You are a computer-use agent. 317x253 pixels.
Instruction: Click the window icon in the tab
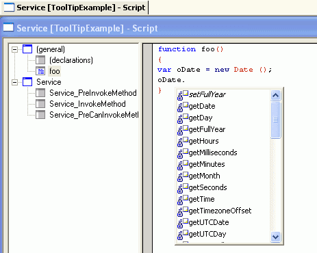(x=9, y=8)
